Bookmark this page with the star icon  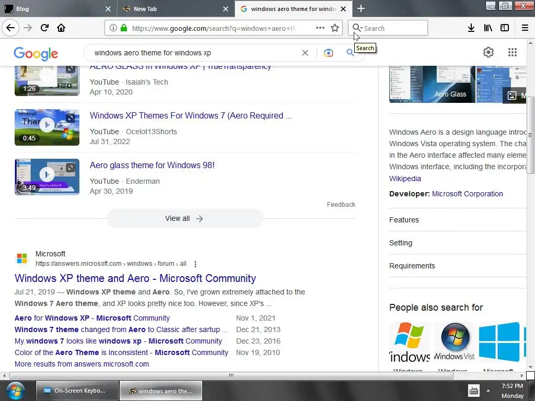(335, 28)
